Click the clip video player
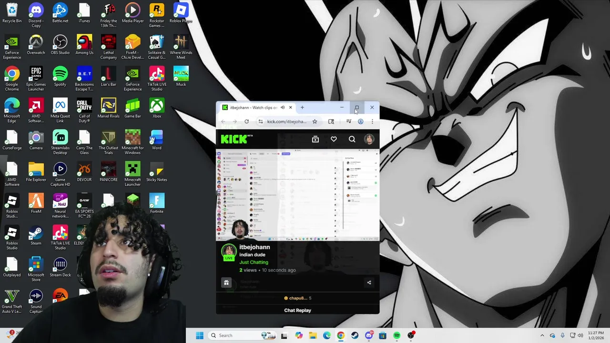This screenshot has height=343, width=610. pyautogui.click(x=298, y=195)
